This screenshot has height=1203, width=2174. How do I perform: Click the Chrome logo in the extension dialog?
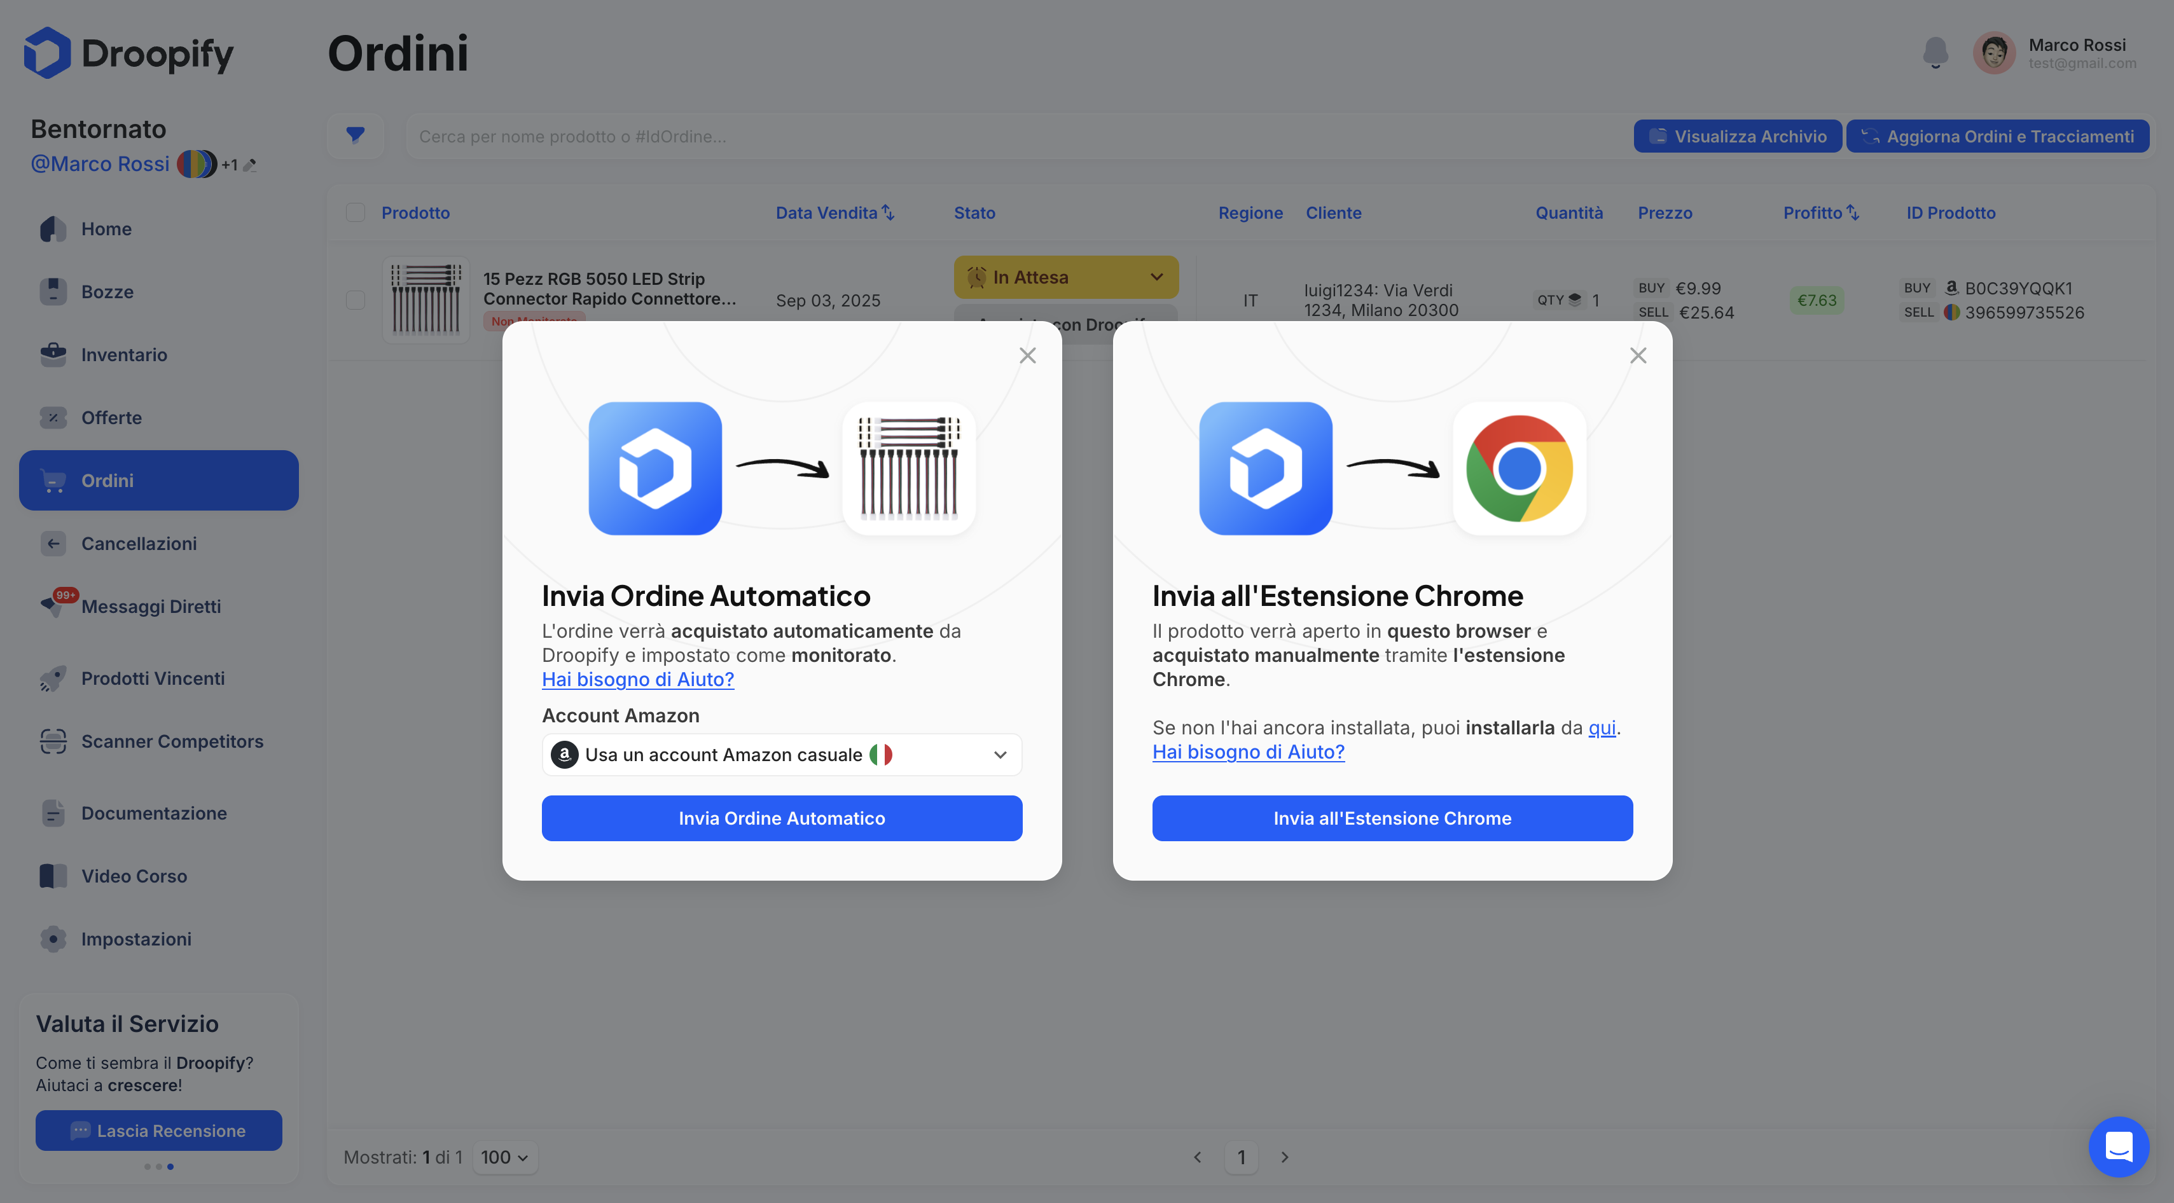click(1519, 468)
